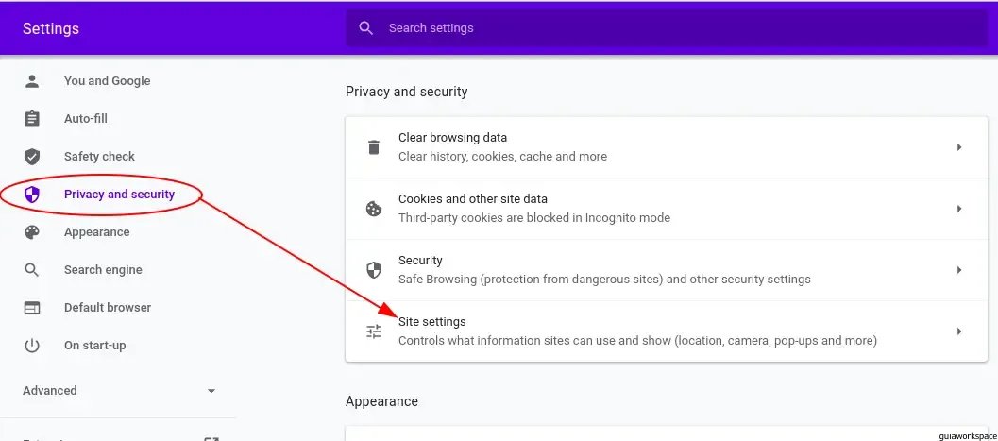Viewport: 998px width, 441px height.
Task: Click the Site settings sliders icon
Action: click(374, 331)
